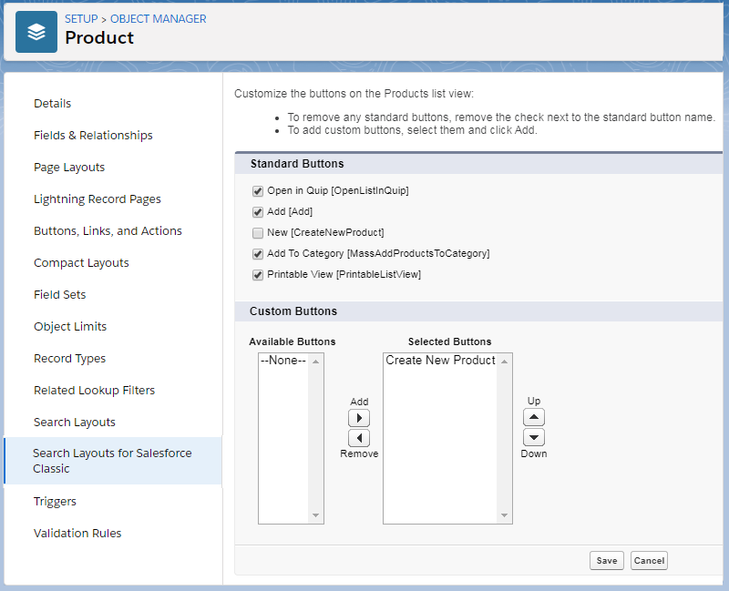
Task: Click the Add right-arrow icon
Action: pos(359,418)
